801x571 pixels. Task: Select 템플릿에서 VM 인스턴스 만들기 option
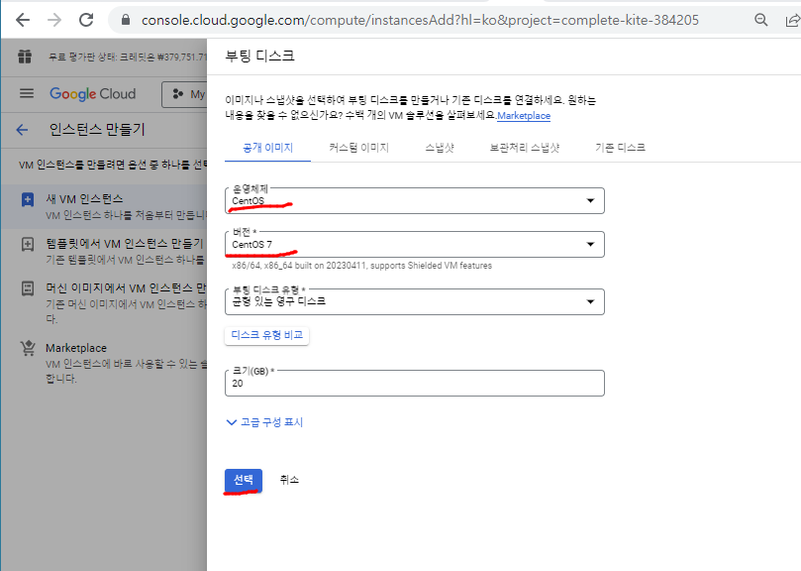tap(104, 251)
